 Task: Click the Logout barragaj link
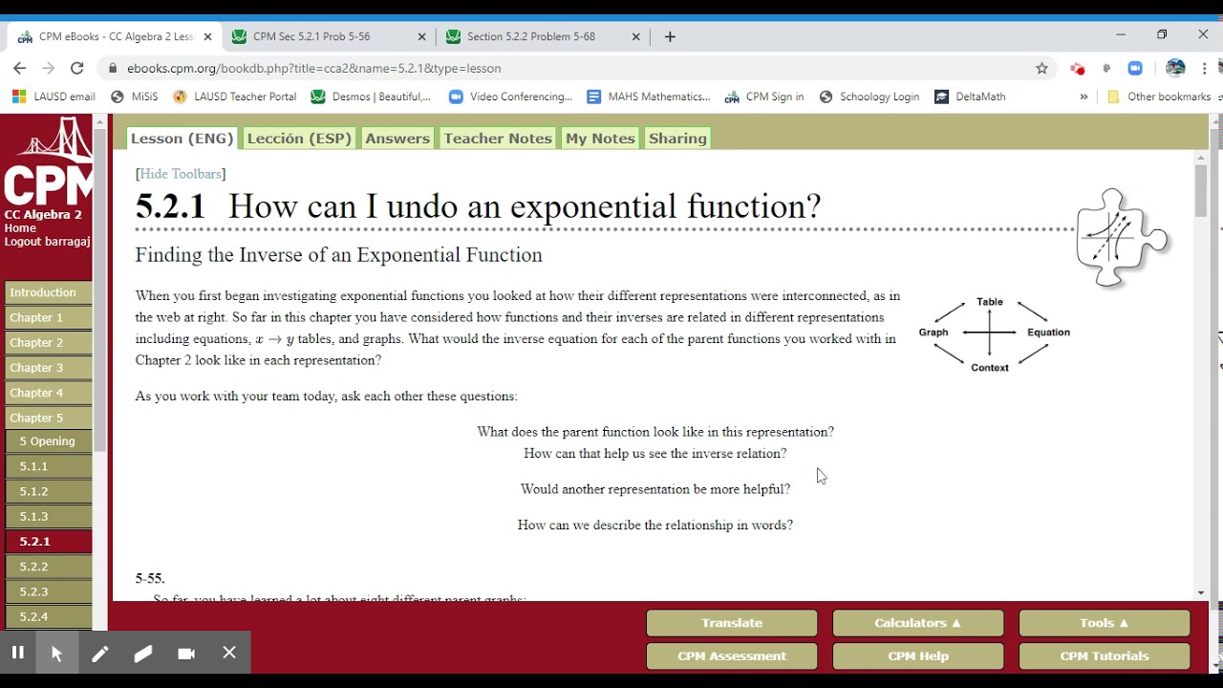(x=48, y=242)
